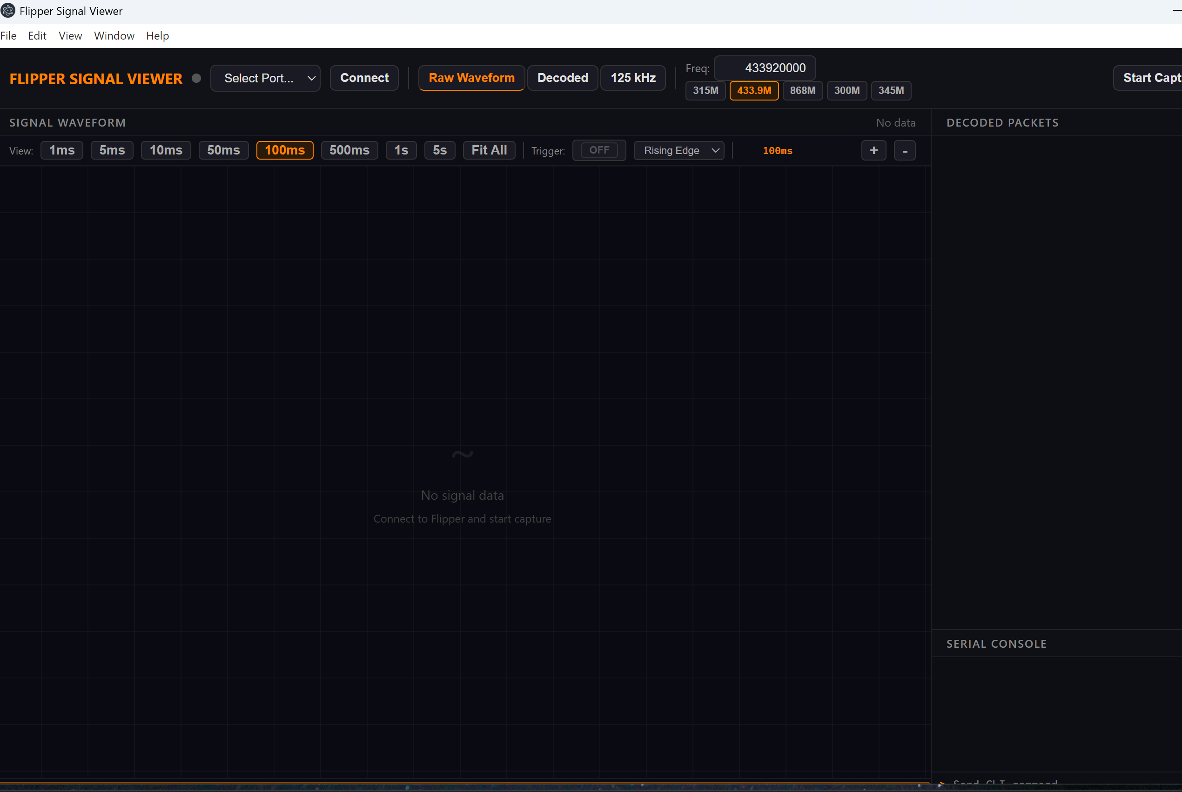This screenshot has height=792, width=1182.
Task: Click the plus zoom-in icon
Action: (x=873, y=150)
